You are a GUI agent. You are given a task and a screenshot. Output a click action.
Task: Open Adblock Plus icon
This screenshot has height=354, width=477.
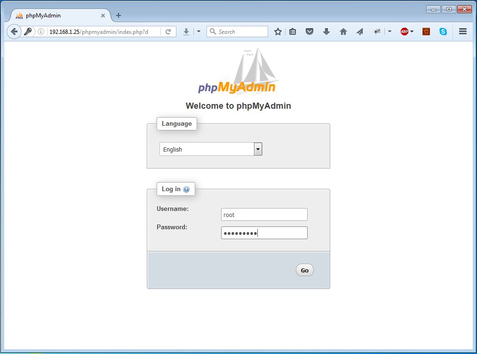point(404,32)
